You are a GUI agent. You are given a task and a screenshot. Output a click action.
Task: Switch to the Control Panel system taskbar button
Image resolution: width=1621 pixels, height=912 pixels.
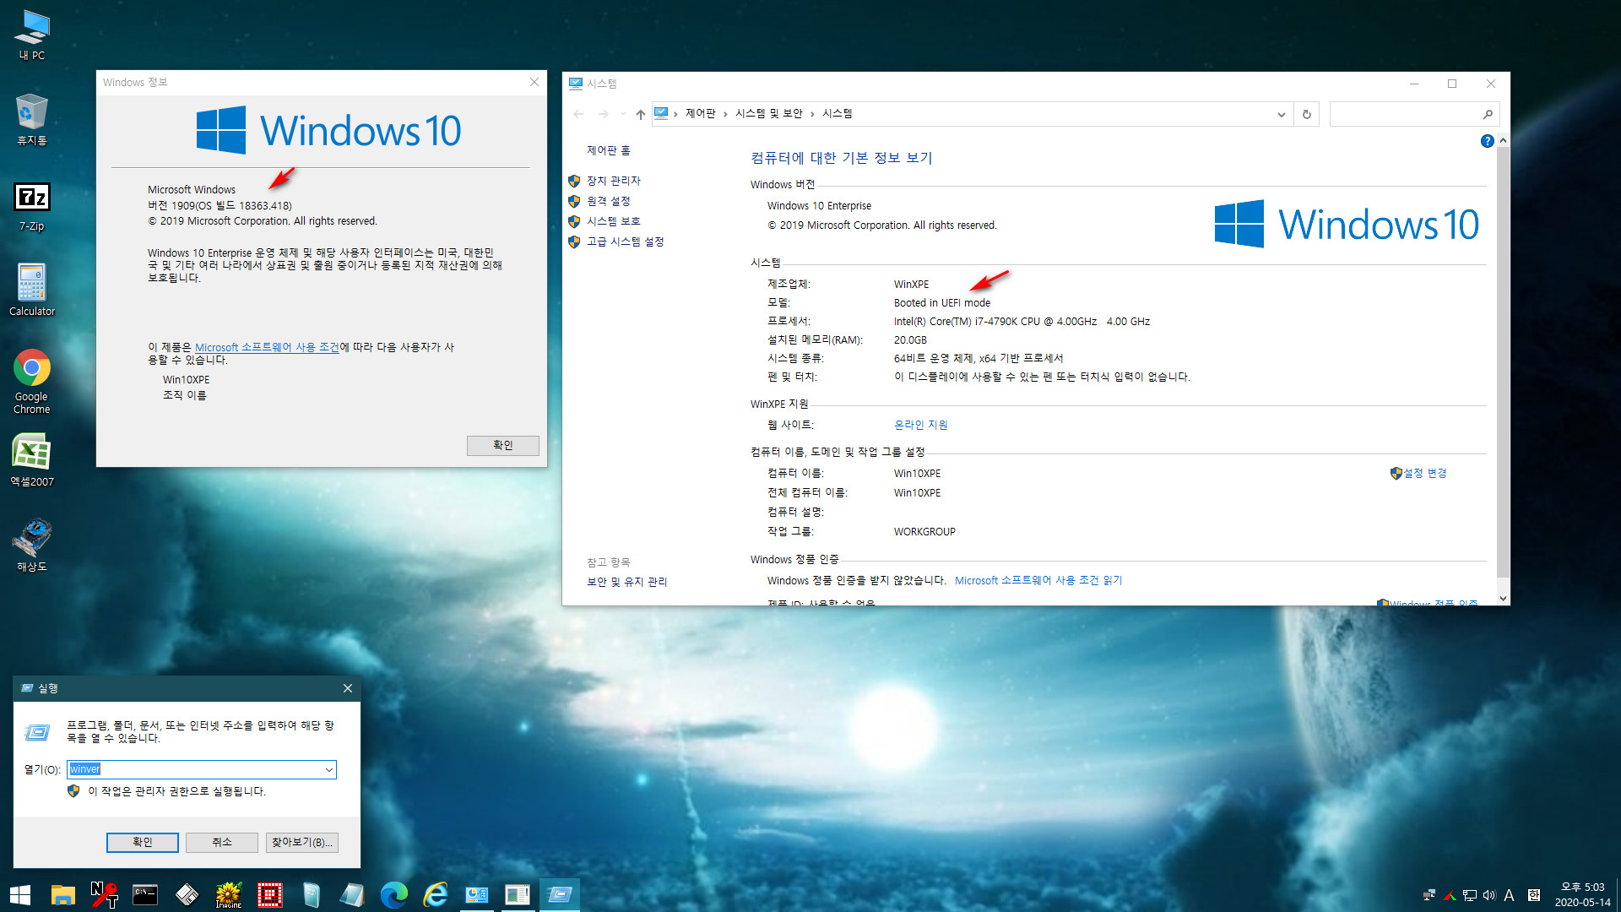click(x=476, y=894)
